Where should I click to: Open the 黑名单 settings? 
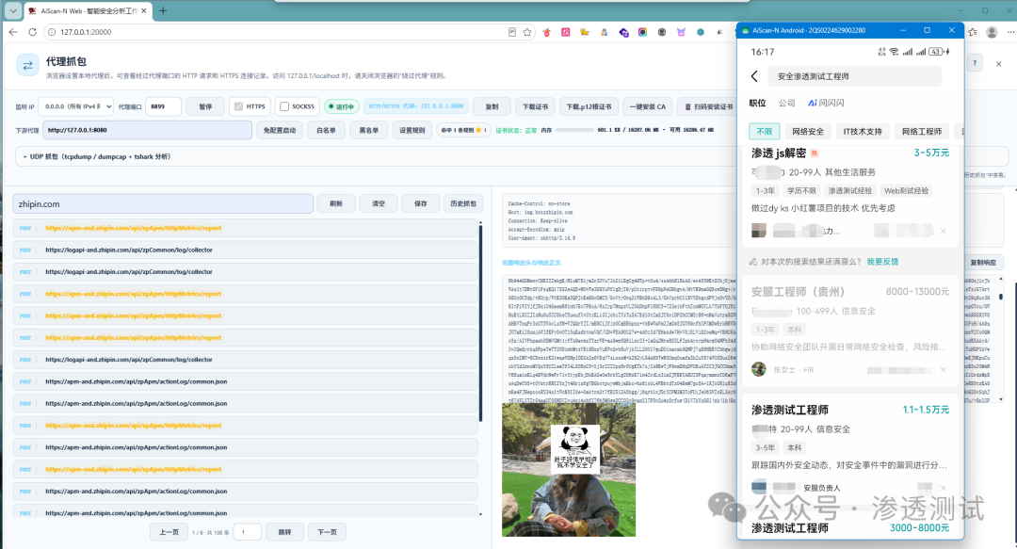368,130
